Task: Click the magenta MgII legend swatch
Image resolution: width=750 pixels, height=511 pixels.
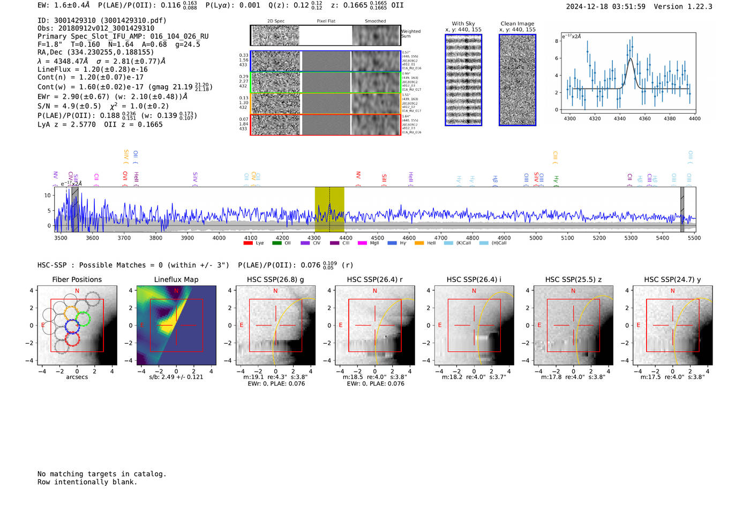Action: tap(363, 243)
